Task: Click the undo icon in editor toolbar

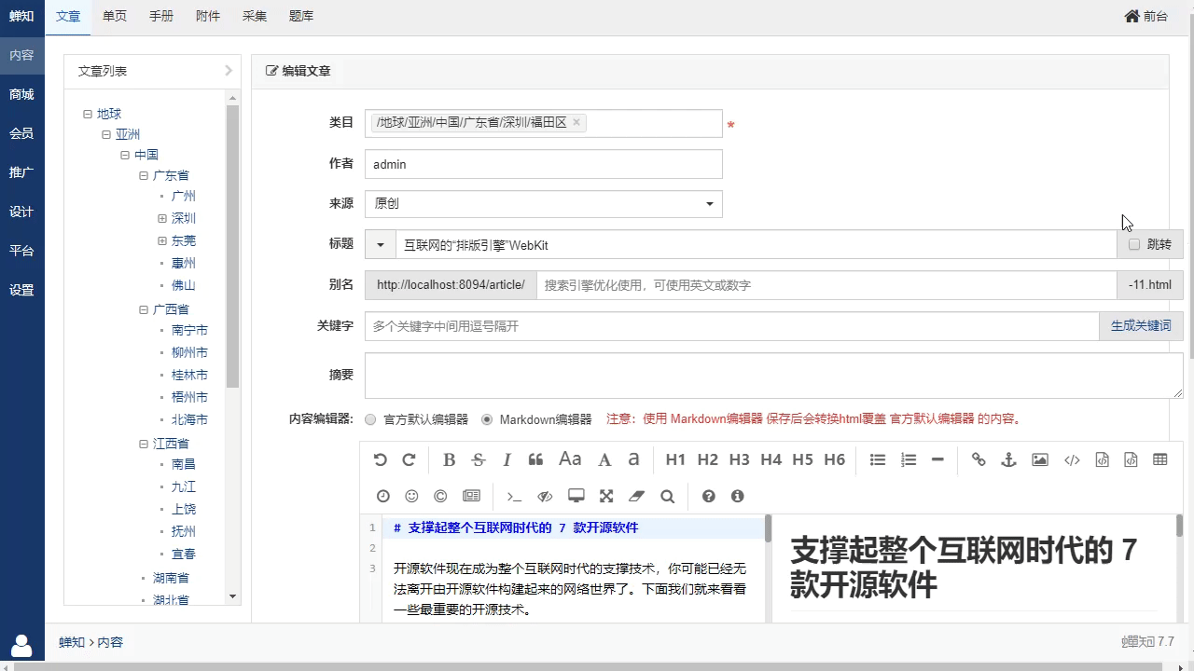Action: point(380,459)
